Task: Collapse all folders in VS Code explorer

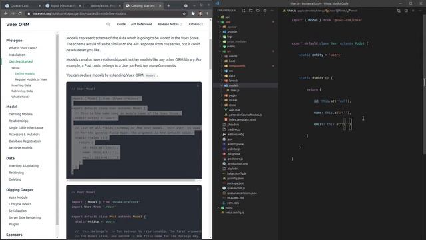Action: [x=265, y=11]
